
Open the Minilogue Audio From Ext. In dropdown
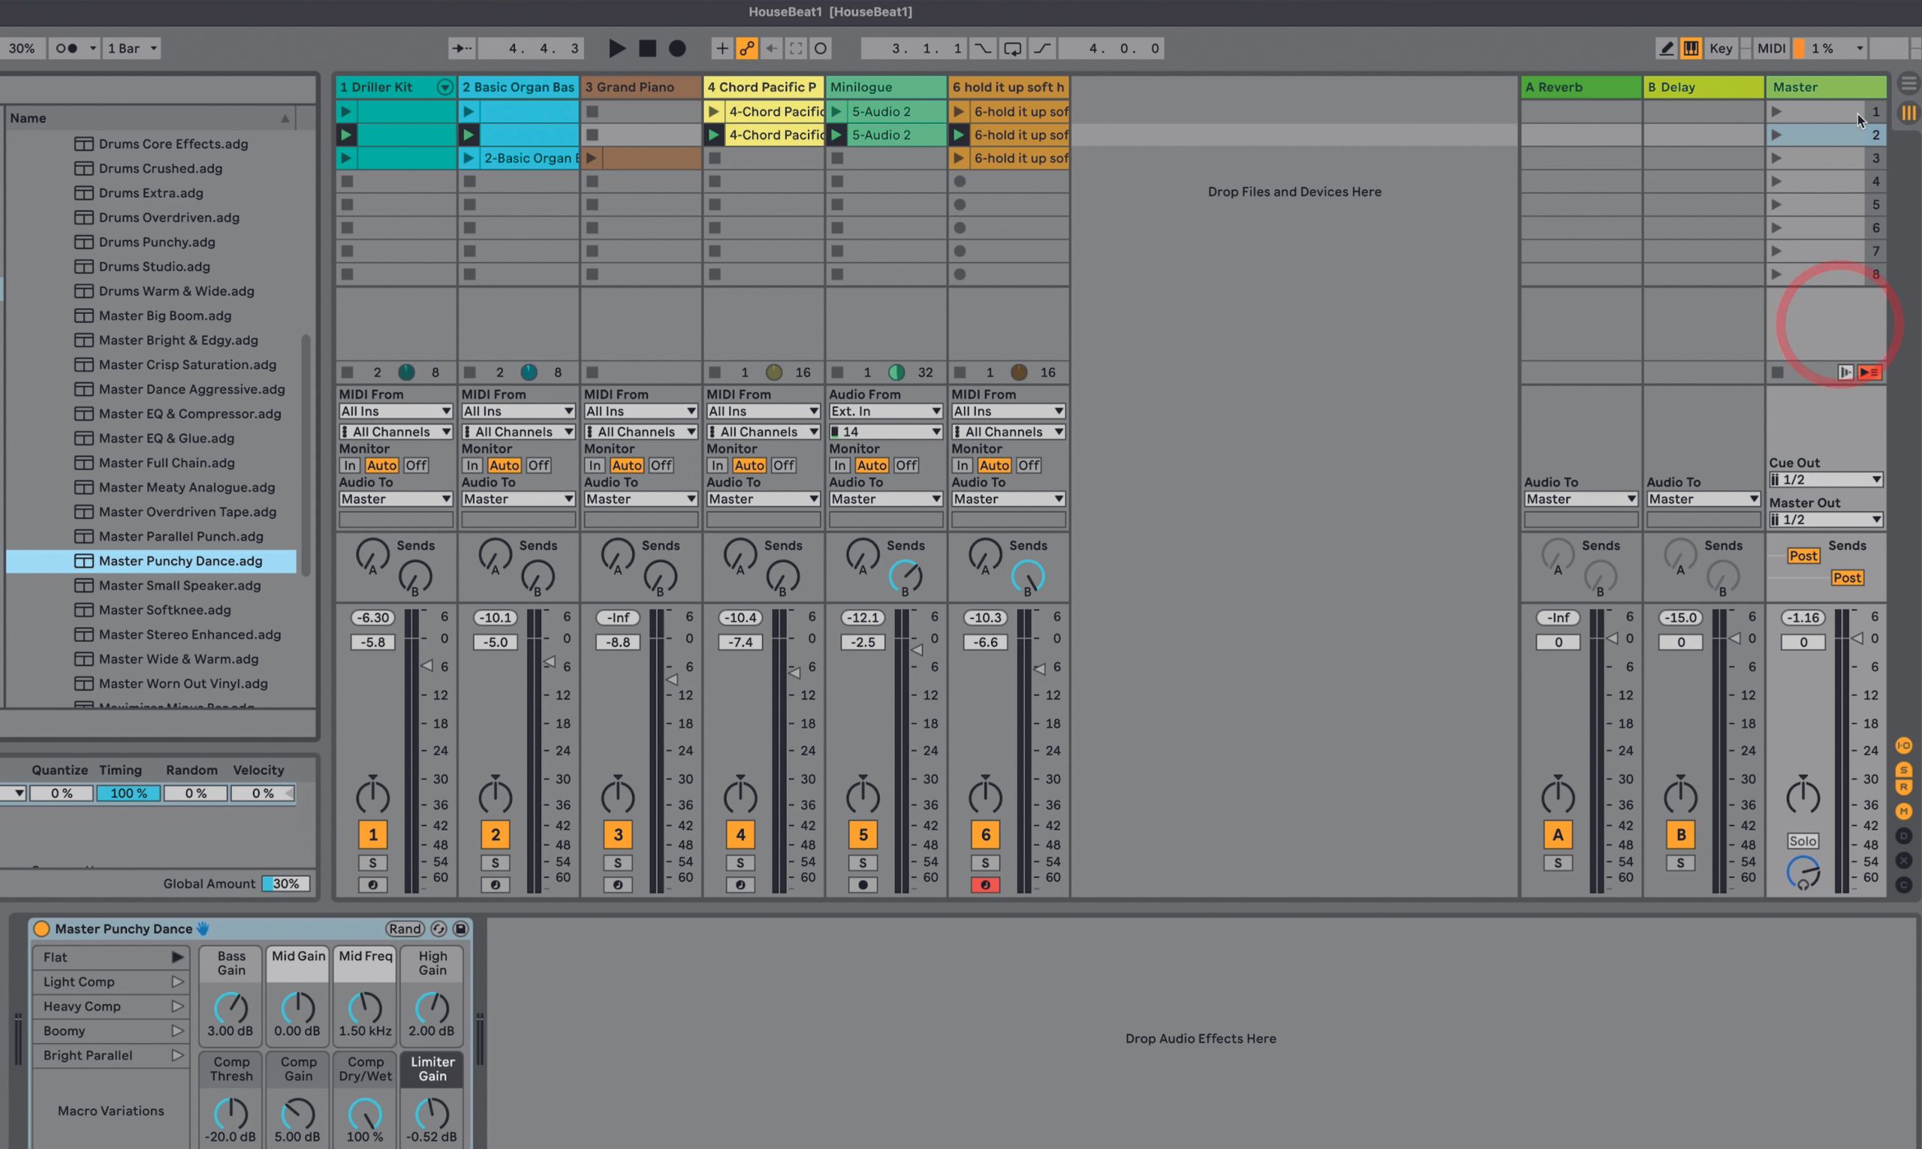pos(885,411)
